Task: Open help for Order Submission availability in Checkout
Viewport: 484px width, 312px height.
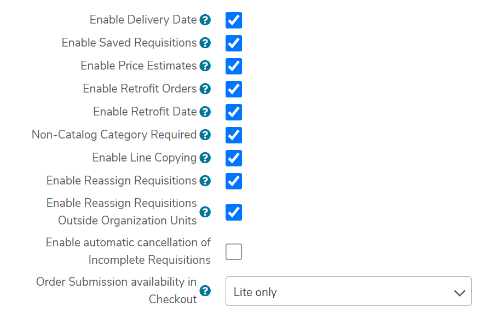Action: 205,291
